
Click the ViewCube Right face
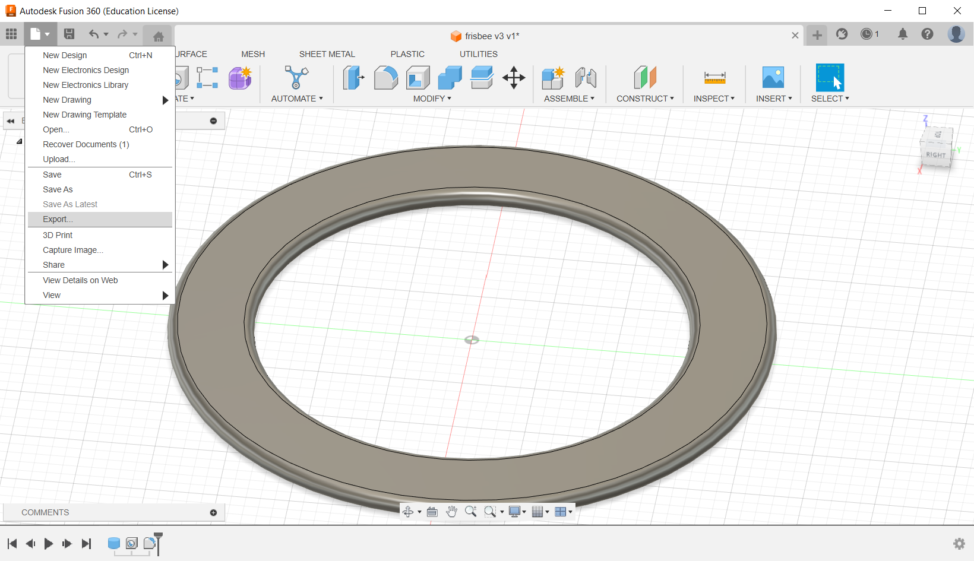[935, 154]
